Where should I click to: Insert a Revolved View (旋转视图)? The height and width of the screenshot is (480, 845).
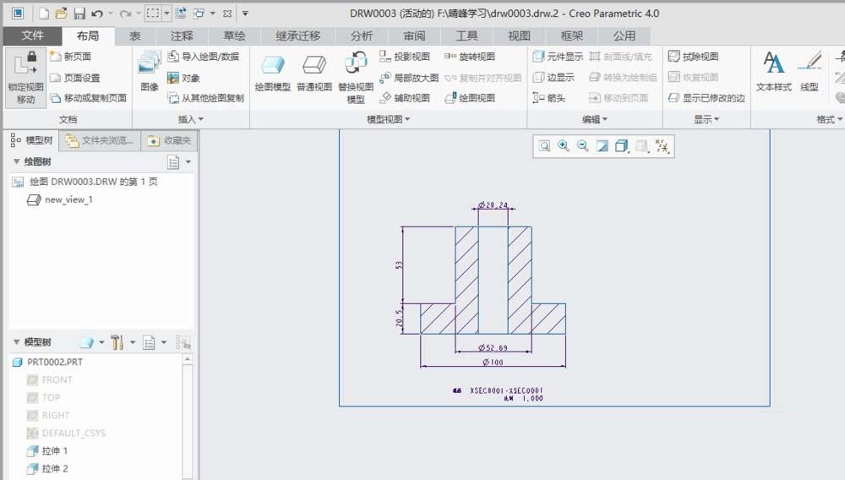469,57
